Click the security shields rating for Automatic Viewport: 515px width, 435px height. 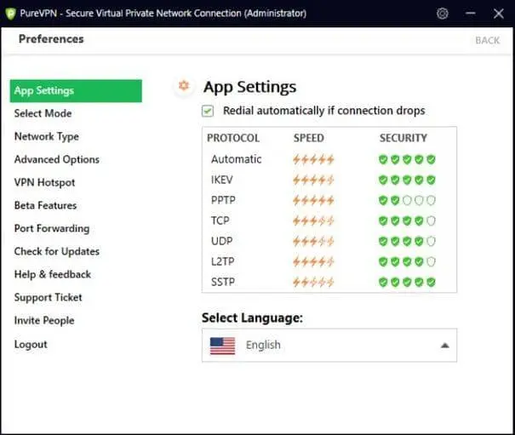407,160
